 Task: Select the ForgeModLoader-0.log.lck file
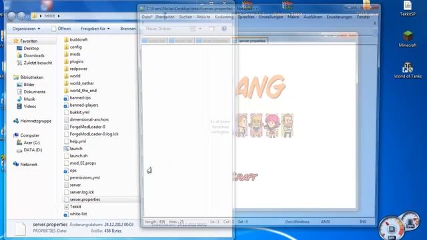(x=91, y=134)
